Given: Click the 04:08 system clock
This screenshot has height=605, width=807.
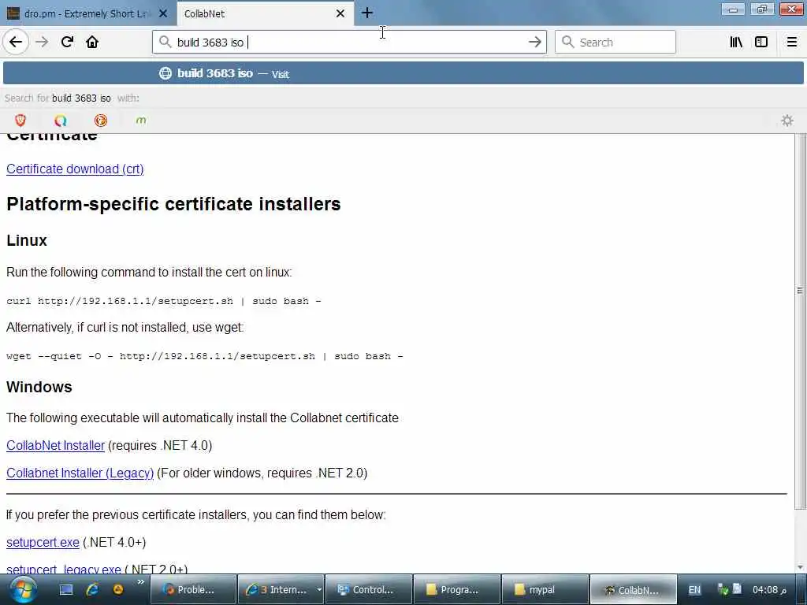Looking at the screenshot, I should [x=770, y=589].
